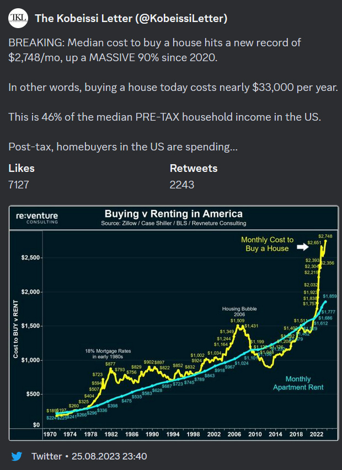Click the 2243 retweets count
Viewport: 342px width, 470px height.
click(x=181, y=185)
